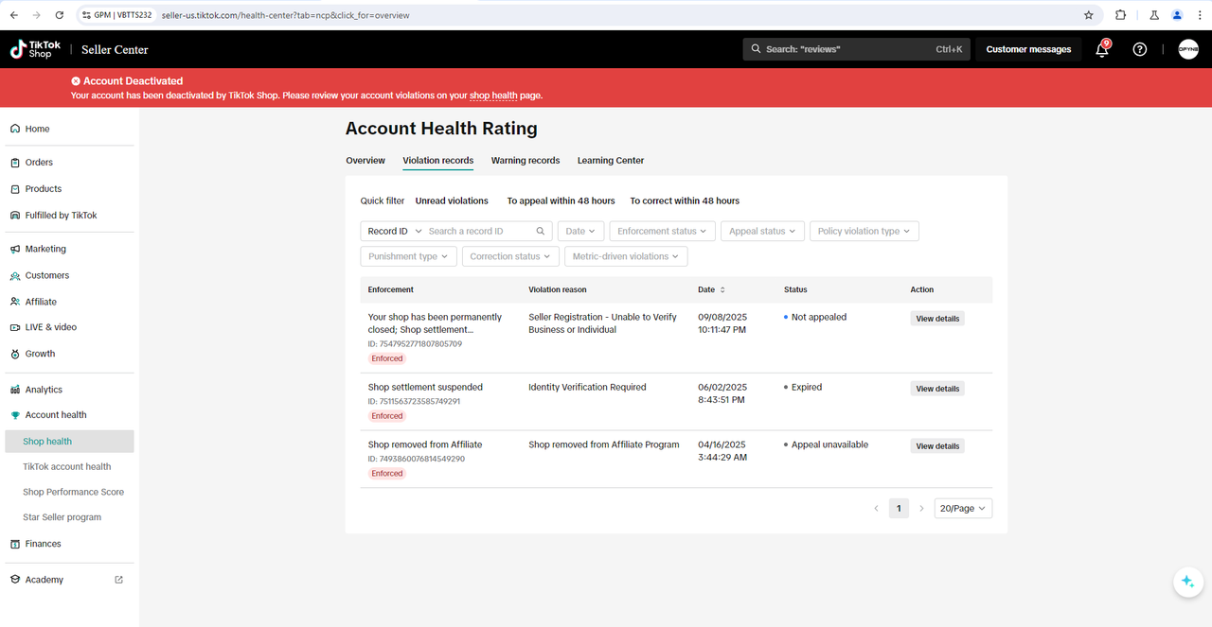Click the Orders icon in the sidebar
The width and height of the screenshot is (1212, 627).
click(15, 163)
